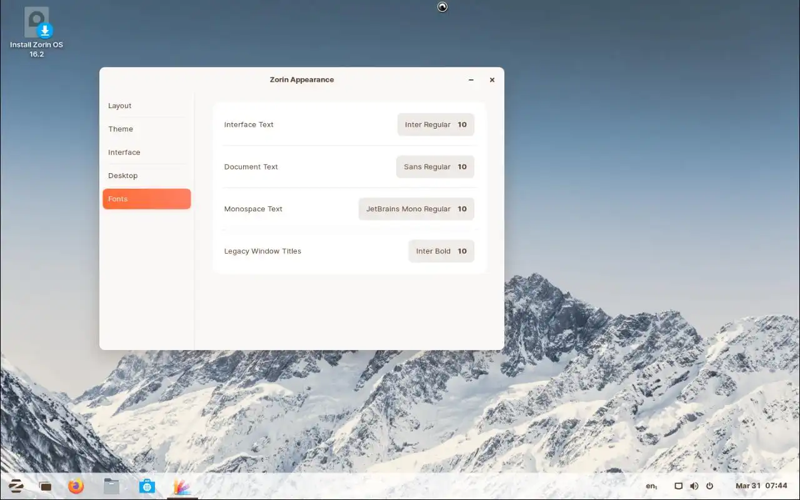Open the en keyboard layout indicator
Image resolution: width=800 pixels, height=500 pixels.
coord(651,486)
